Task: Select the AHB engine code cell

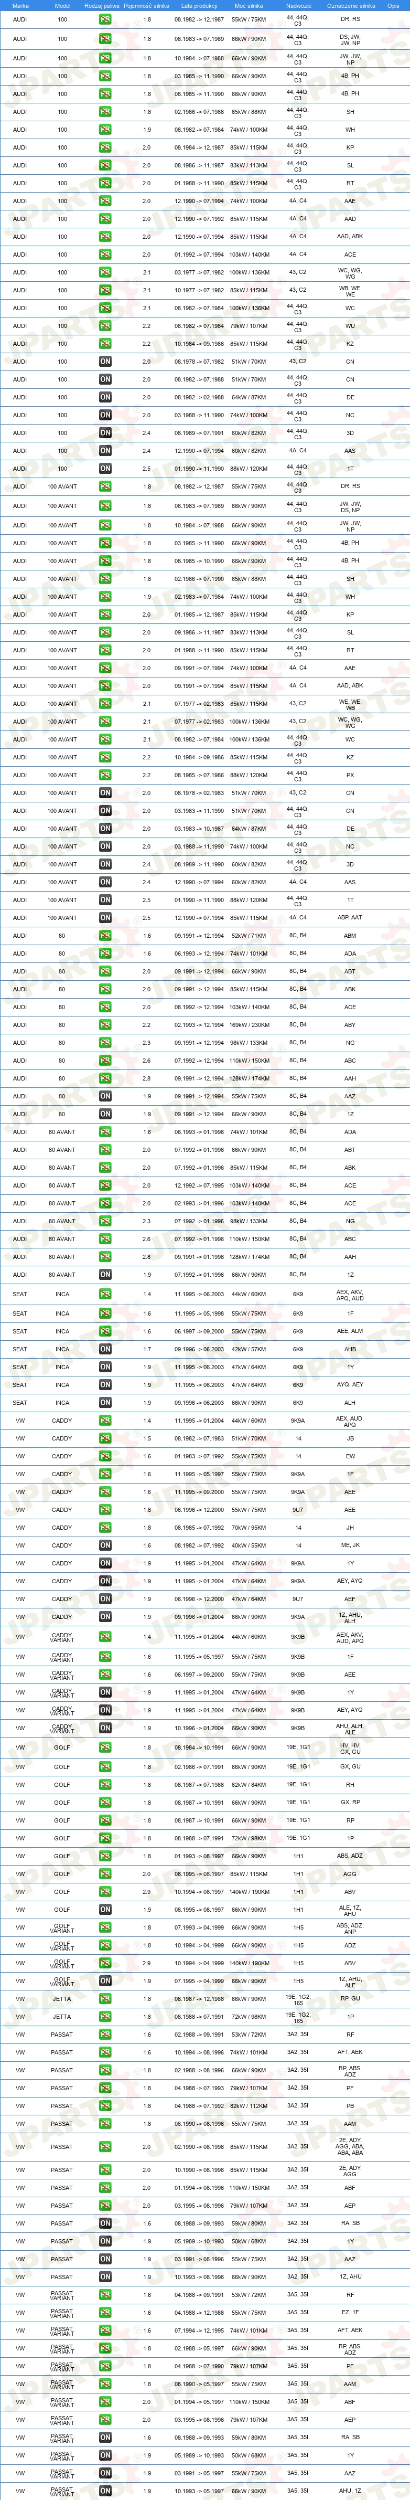Action: pyautogui.click(x=350, y=1349)
